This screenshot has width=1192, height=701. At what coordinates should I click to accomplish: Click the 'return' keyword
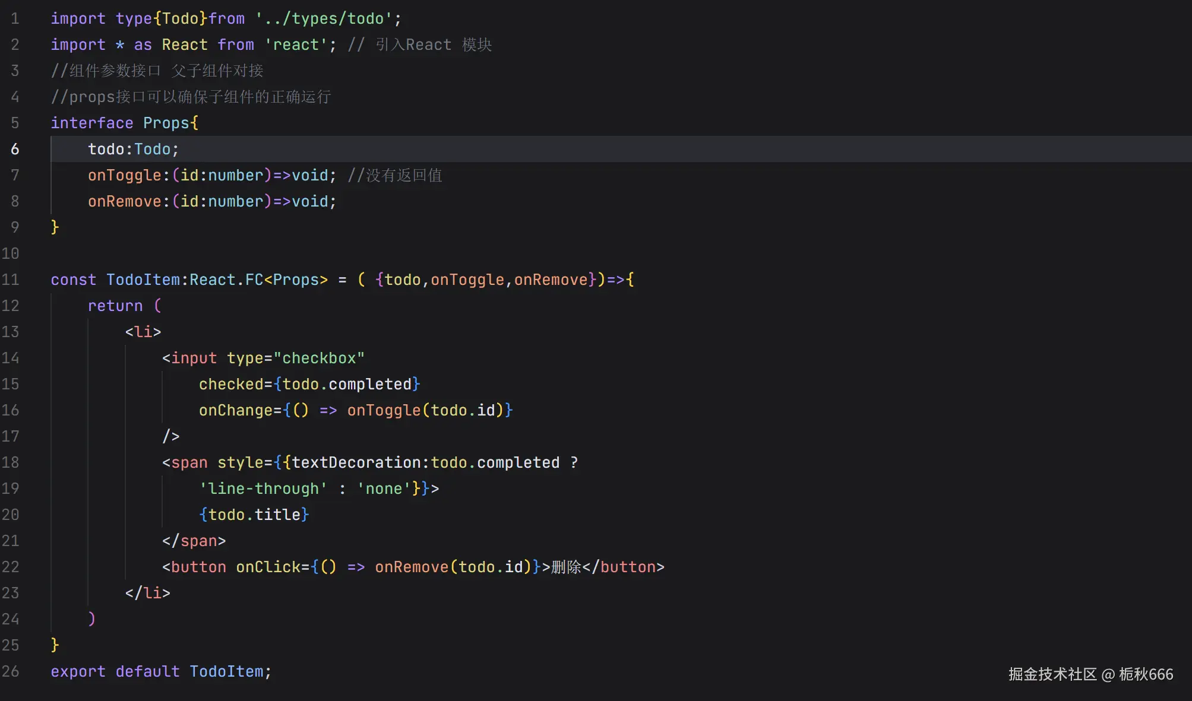115,306
